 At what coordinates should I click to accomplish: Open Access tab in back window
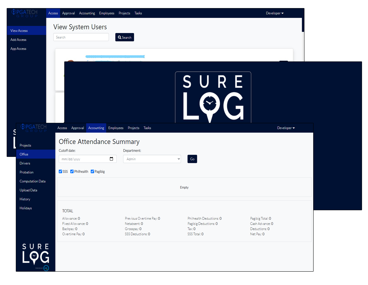tap(53, 13)
